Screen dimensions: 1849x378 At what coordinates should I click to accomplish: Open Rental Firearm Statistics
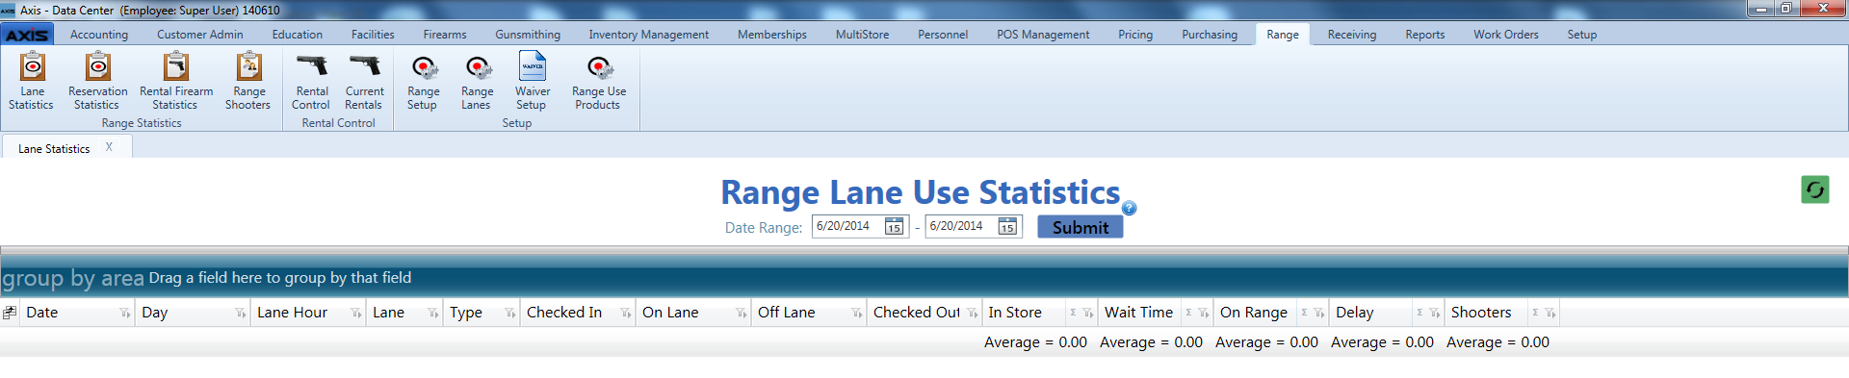coord(175,81)
